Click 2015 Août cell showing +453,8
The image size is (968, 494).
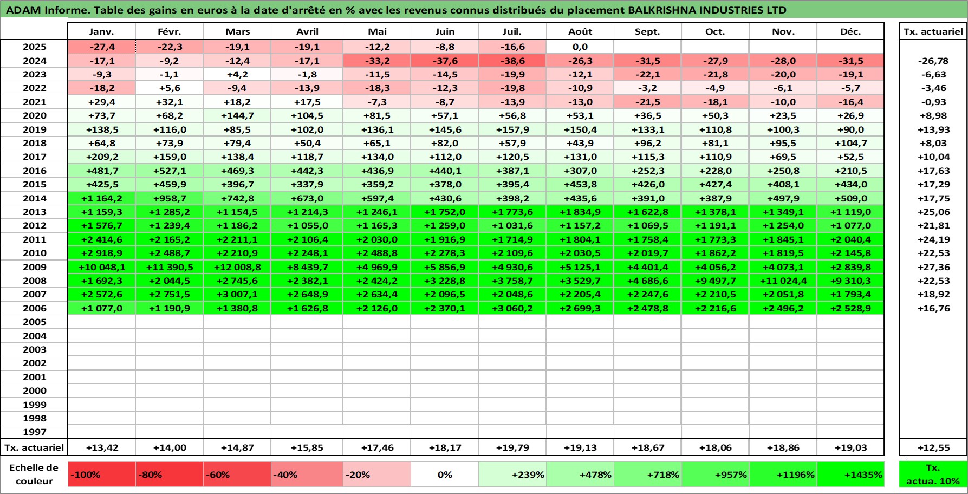(x=580, y=184)
